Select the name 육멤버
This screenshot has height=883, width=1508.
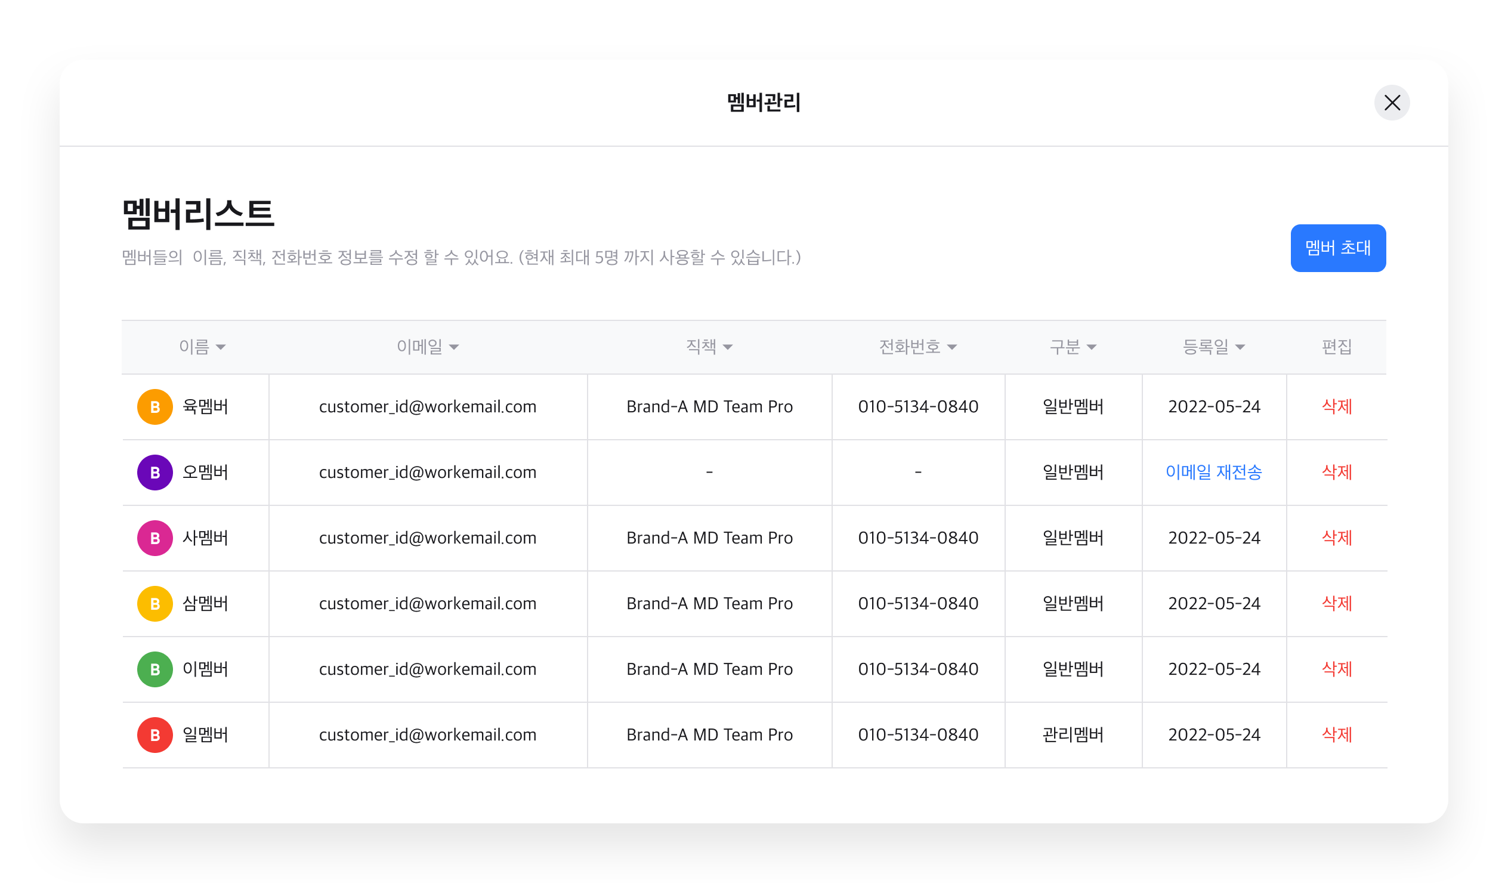coord(205,406)
